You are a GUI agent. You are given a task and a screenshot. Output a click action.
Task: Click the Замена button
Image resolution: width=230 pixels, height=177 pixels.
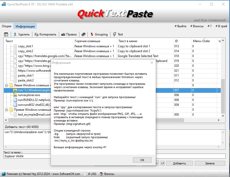(210, 163)
